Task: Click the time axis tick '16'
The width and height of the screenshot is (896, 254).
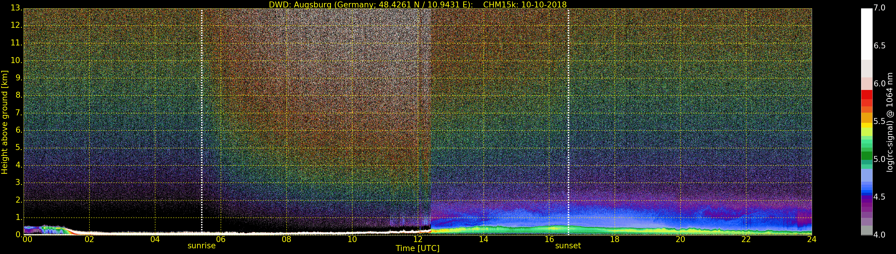Action: click(x=549, y=239)
